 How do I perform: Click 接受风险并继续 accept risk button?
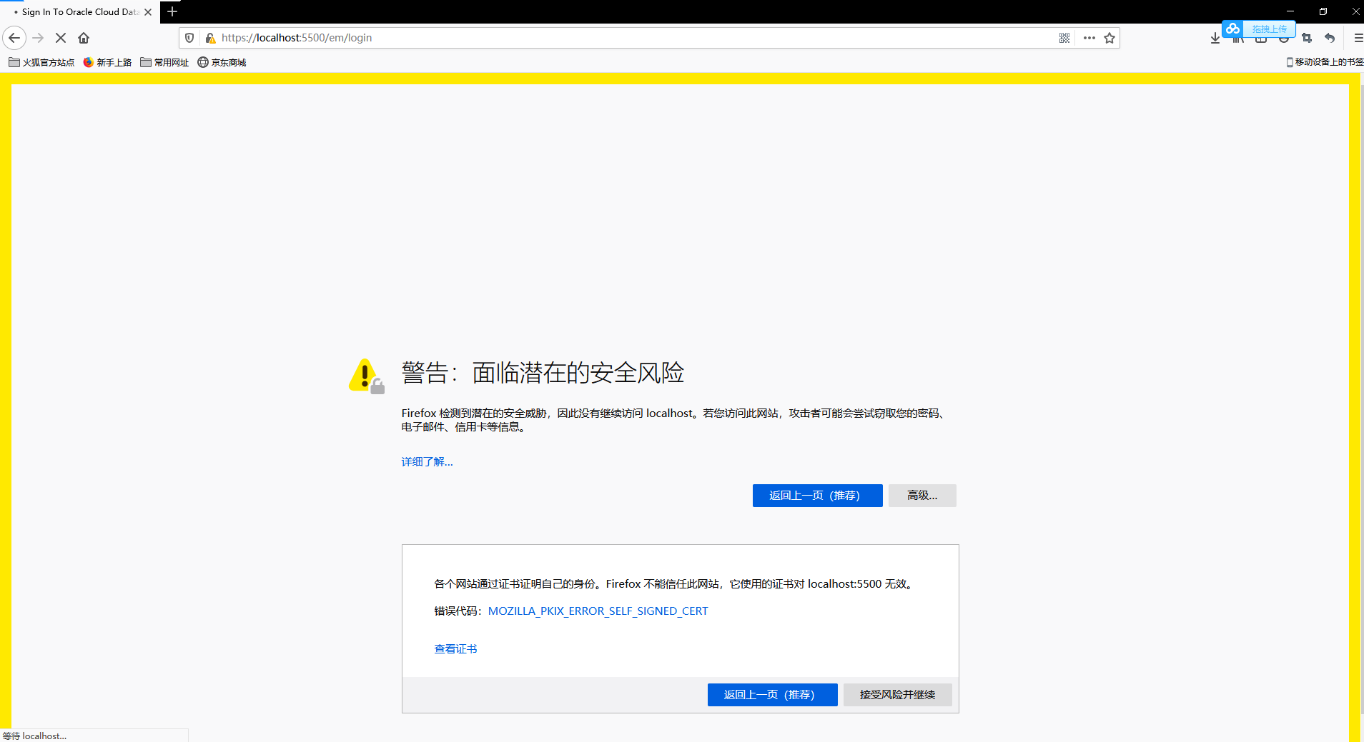pos(897,694)
